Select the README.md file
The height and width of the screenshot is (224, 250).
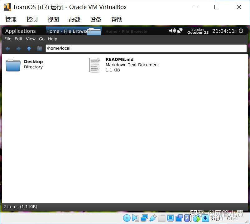124,65
